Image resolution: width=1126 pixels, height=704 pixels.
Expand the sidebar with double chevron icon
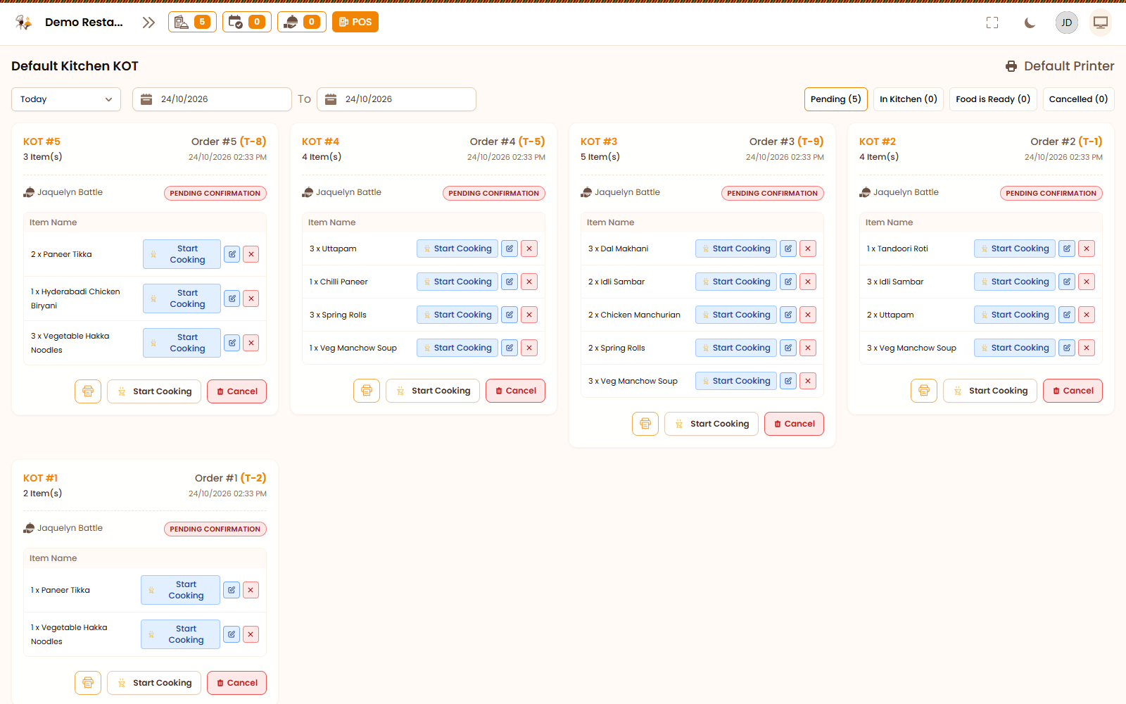pos(148,23)
